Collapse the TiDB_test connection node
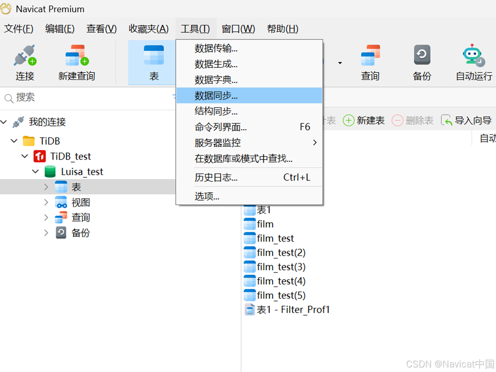The image size is (496, 372). (25, 156)
